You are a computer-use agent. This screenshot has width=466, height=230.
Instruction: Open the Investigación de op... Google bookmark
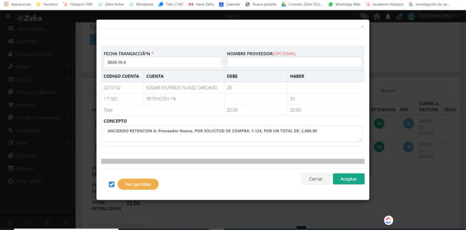429,5
